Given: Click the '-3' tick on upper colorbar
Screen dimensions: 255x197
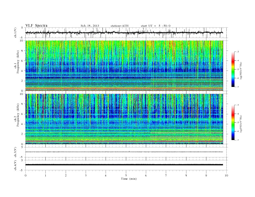Looking at the screenshot, I should [237, 52].
